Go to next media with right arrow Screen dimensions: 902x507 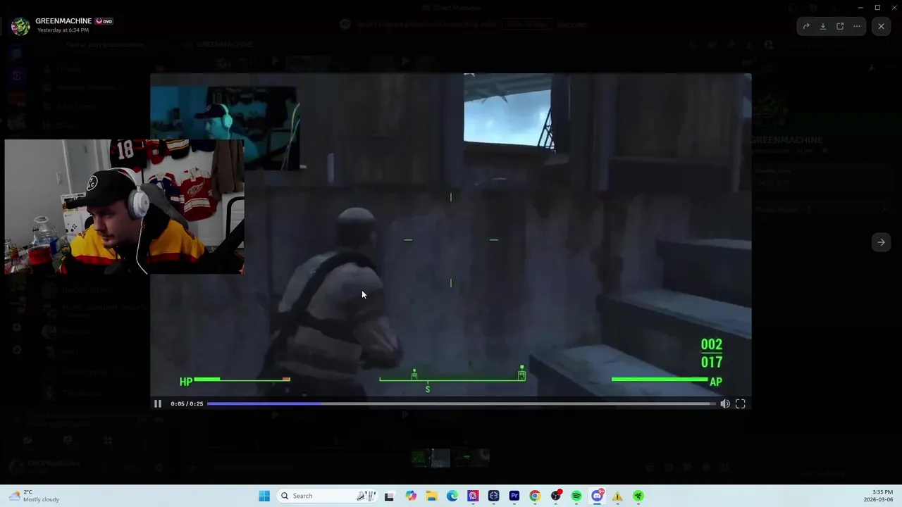tap(881, 242)
